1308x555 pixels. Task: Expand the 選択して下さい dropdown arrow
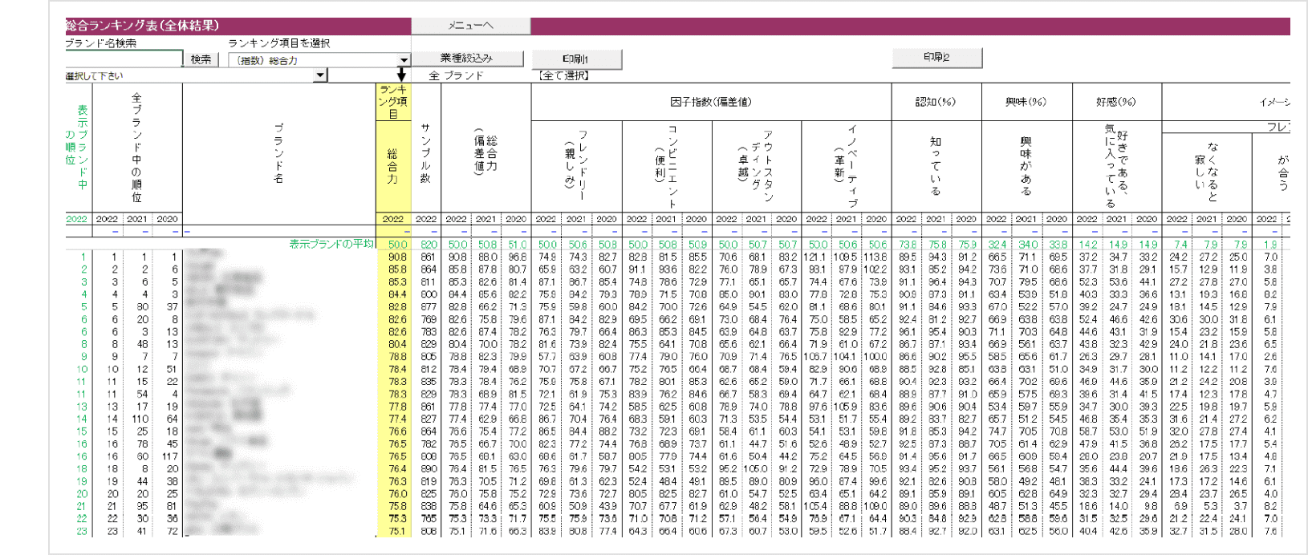(320, 75)
